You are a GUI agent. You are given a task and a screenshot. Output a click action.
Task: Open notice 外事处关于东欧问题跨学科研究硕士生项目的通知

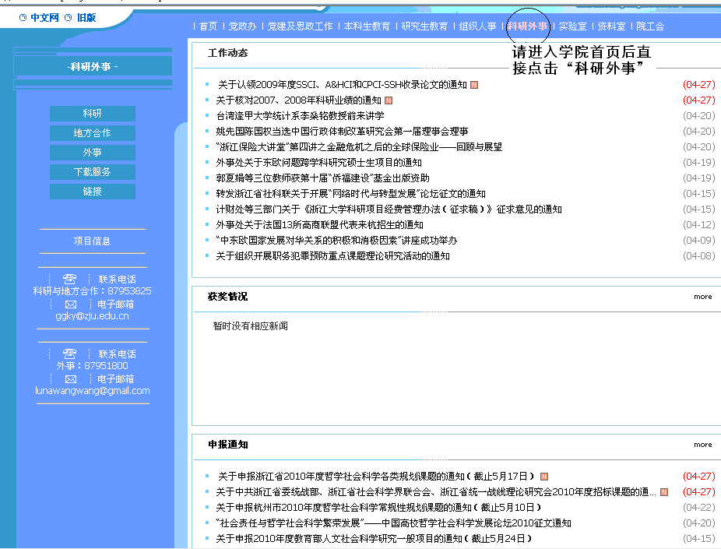coord(319,164)
